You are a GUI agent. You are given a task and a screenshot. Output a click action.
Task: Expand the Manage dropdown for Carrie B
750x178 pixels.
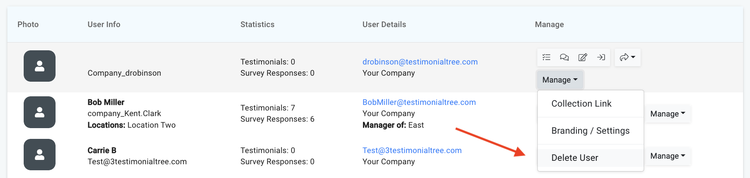667,156
